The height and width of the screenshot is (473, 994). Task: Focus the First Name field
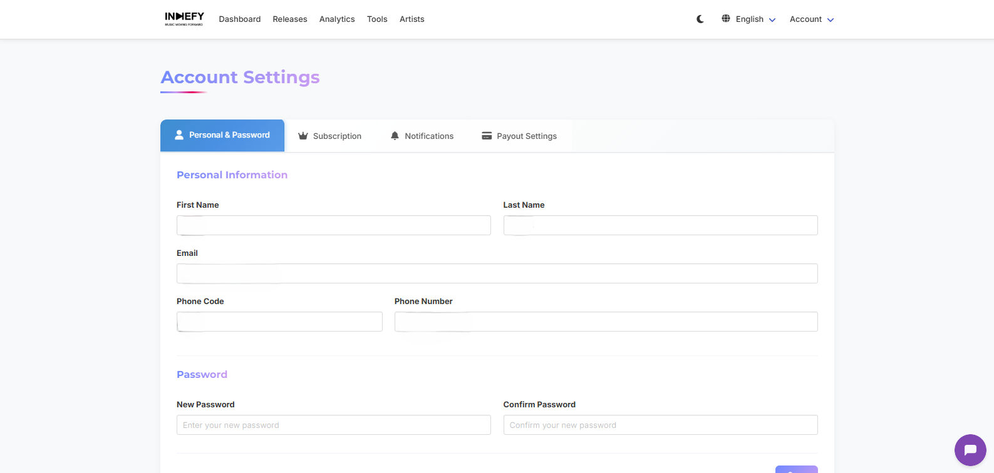pos(333,225)
